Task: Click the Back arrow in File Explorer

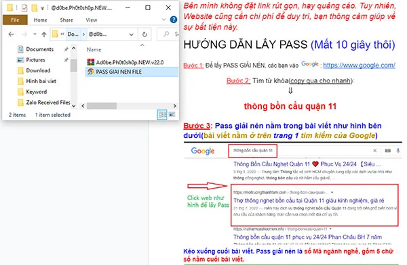Action: [11, 34]
